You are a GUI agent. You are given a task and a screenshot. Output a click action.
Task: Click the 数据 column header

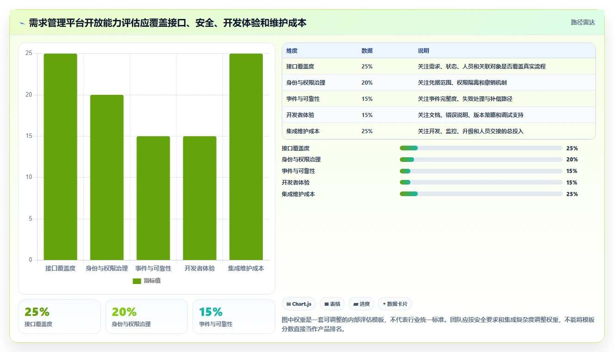tap(367, 50)
